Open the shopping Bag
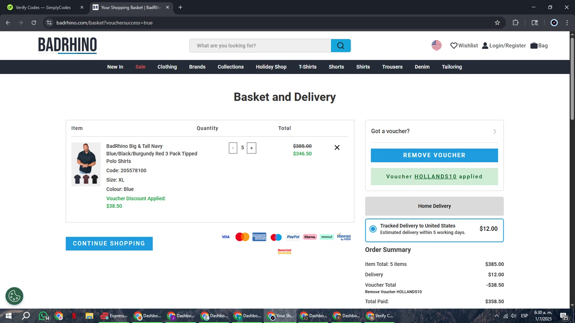Screen dimensions: 575x323 click(x=539, y=46)
